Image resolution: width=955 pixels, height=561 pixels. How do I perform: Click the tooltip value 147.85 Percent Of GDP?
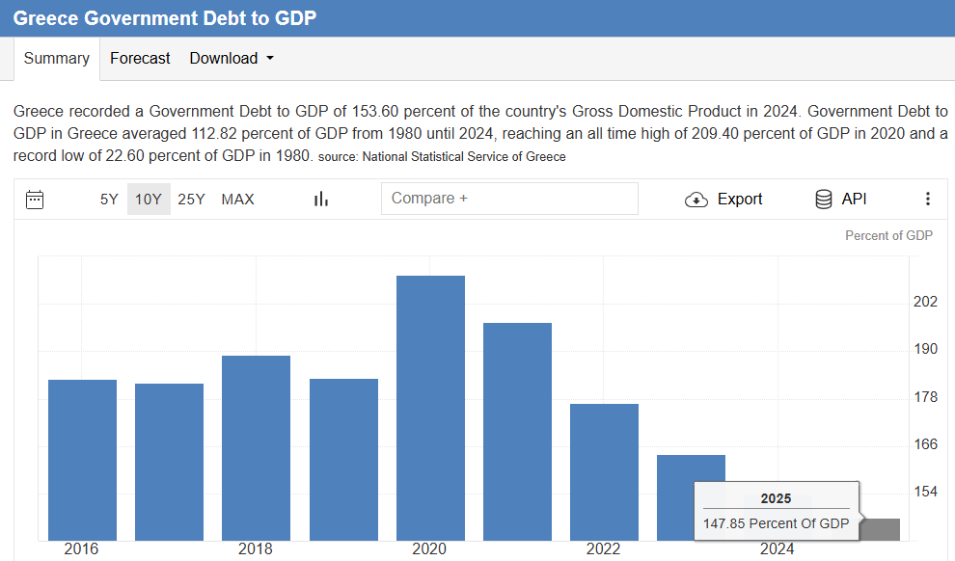(x=776, y=523)
